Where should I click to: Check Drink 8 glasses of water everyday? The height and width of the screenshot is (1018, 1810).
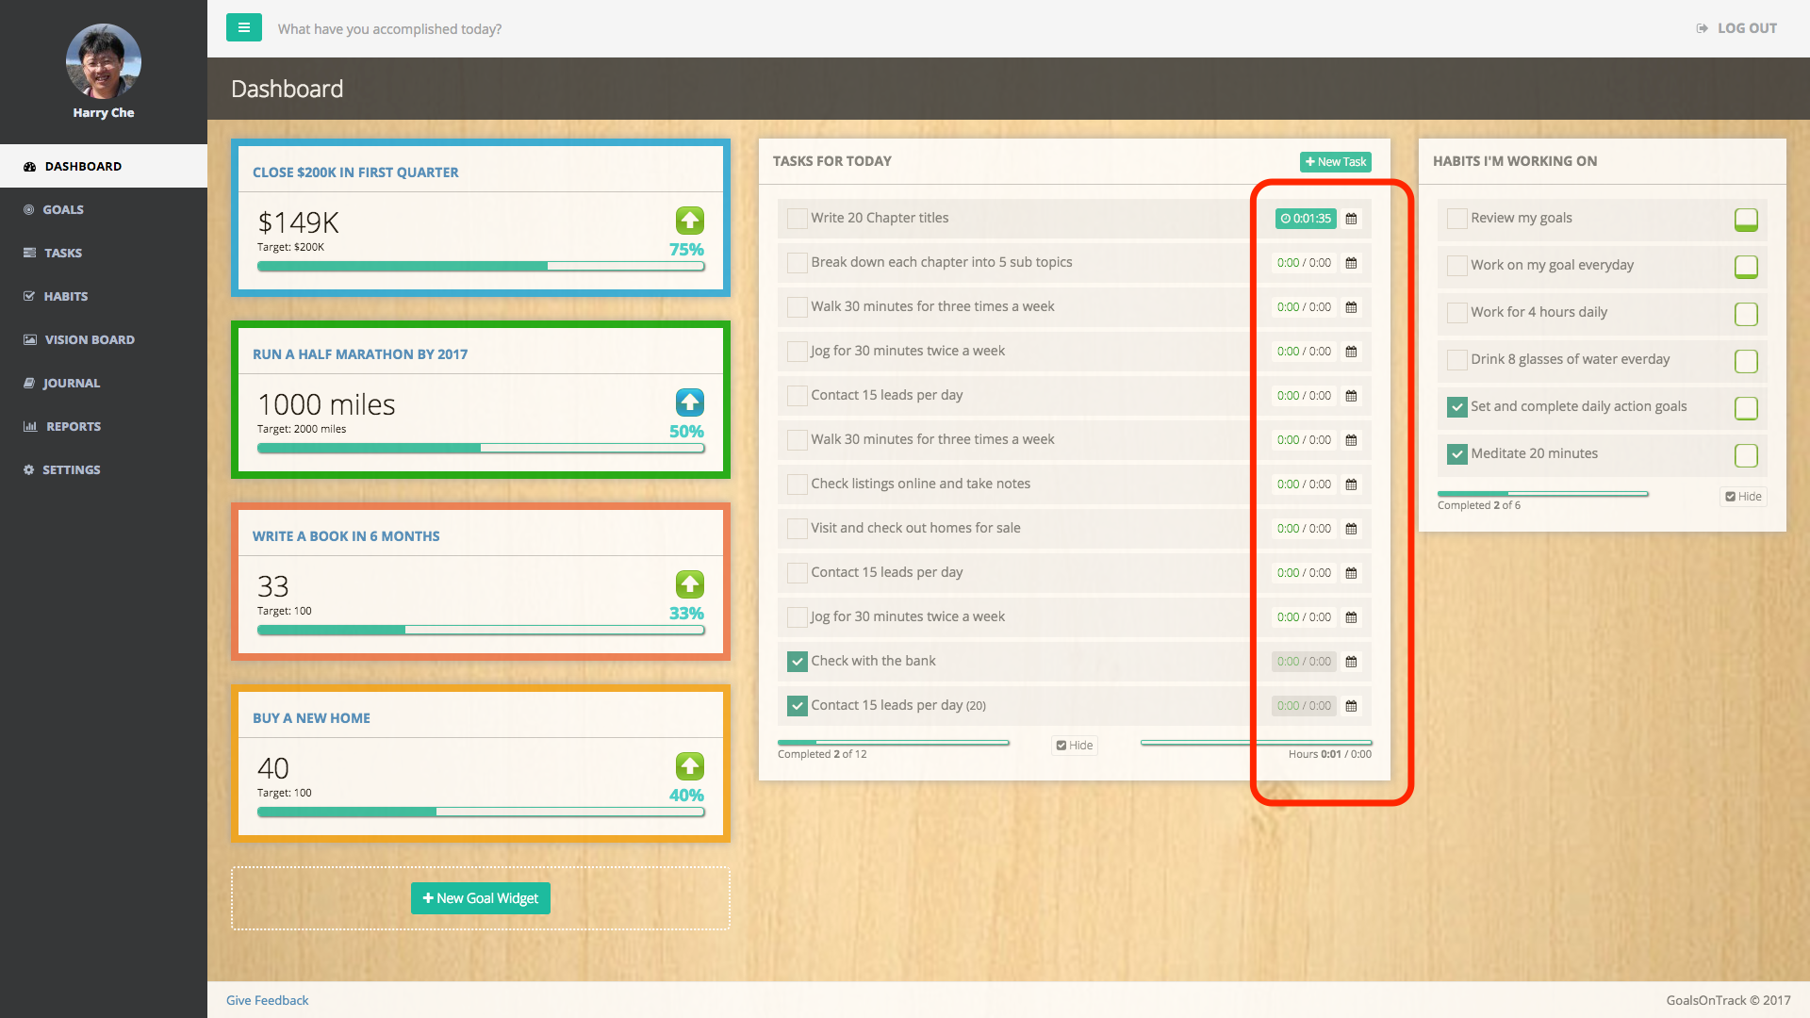1456,360
